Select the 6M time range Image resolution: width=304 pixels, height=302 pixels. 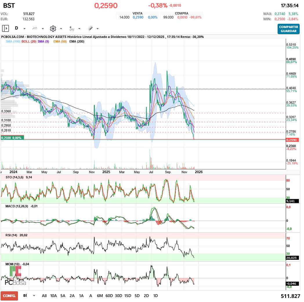(100, 296)
